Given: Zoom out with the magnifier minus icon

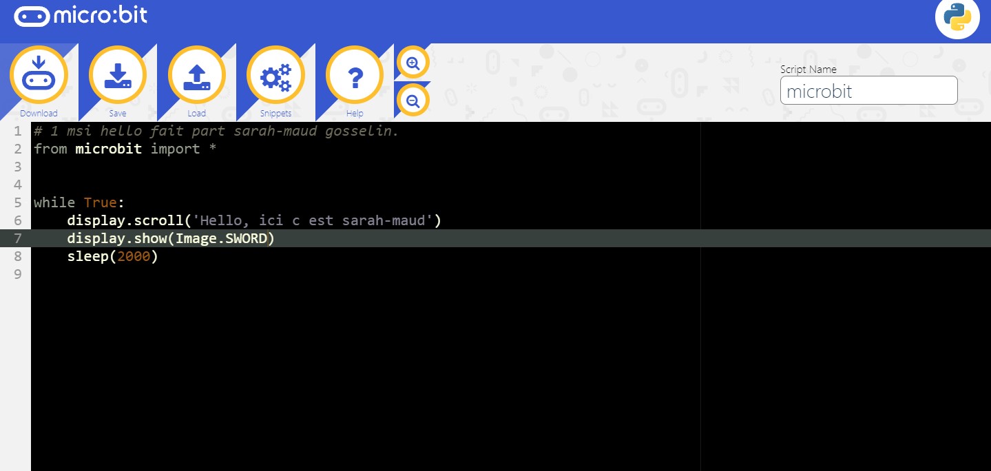Looking at the screenshot, I should click(x=413, y=101).
